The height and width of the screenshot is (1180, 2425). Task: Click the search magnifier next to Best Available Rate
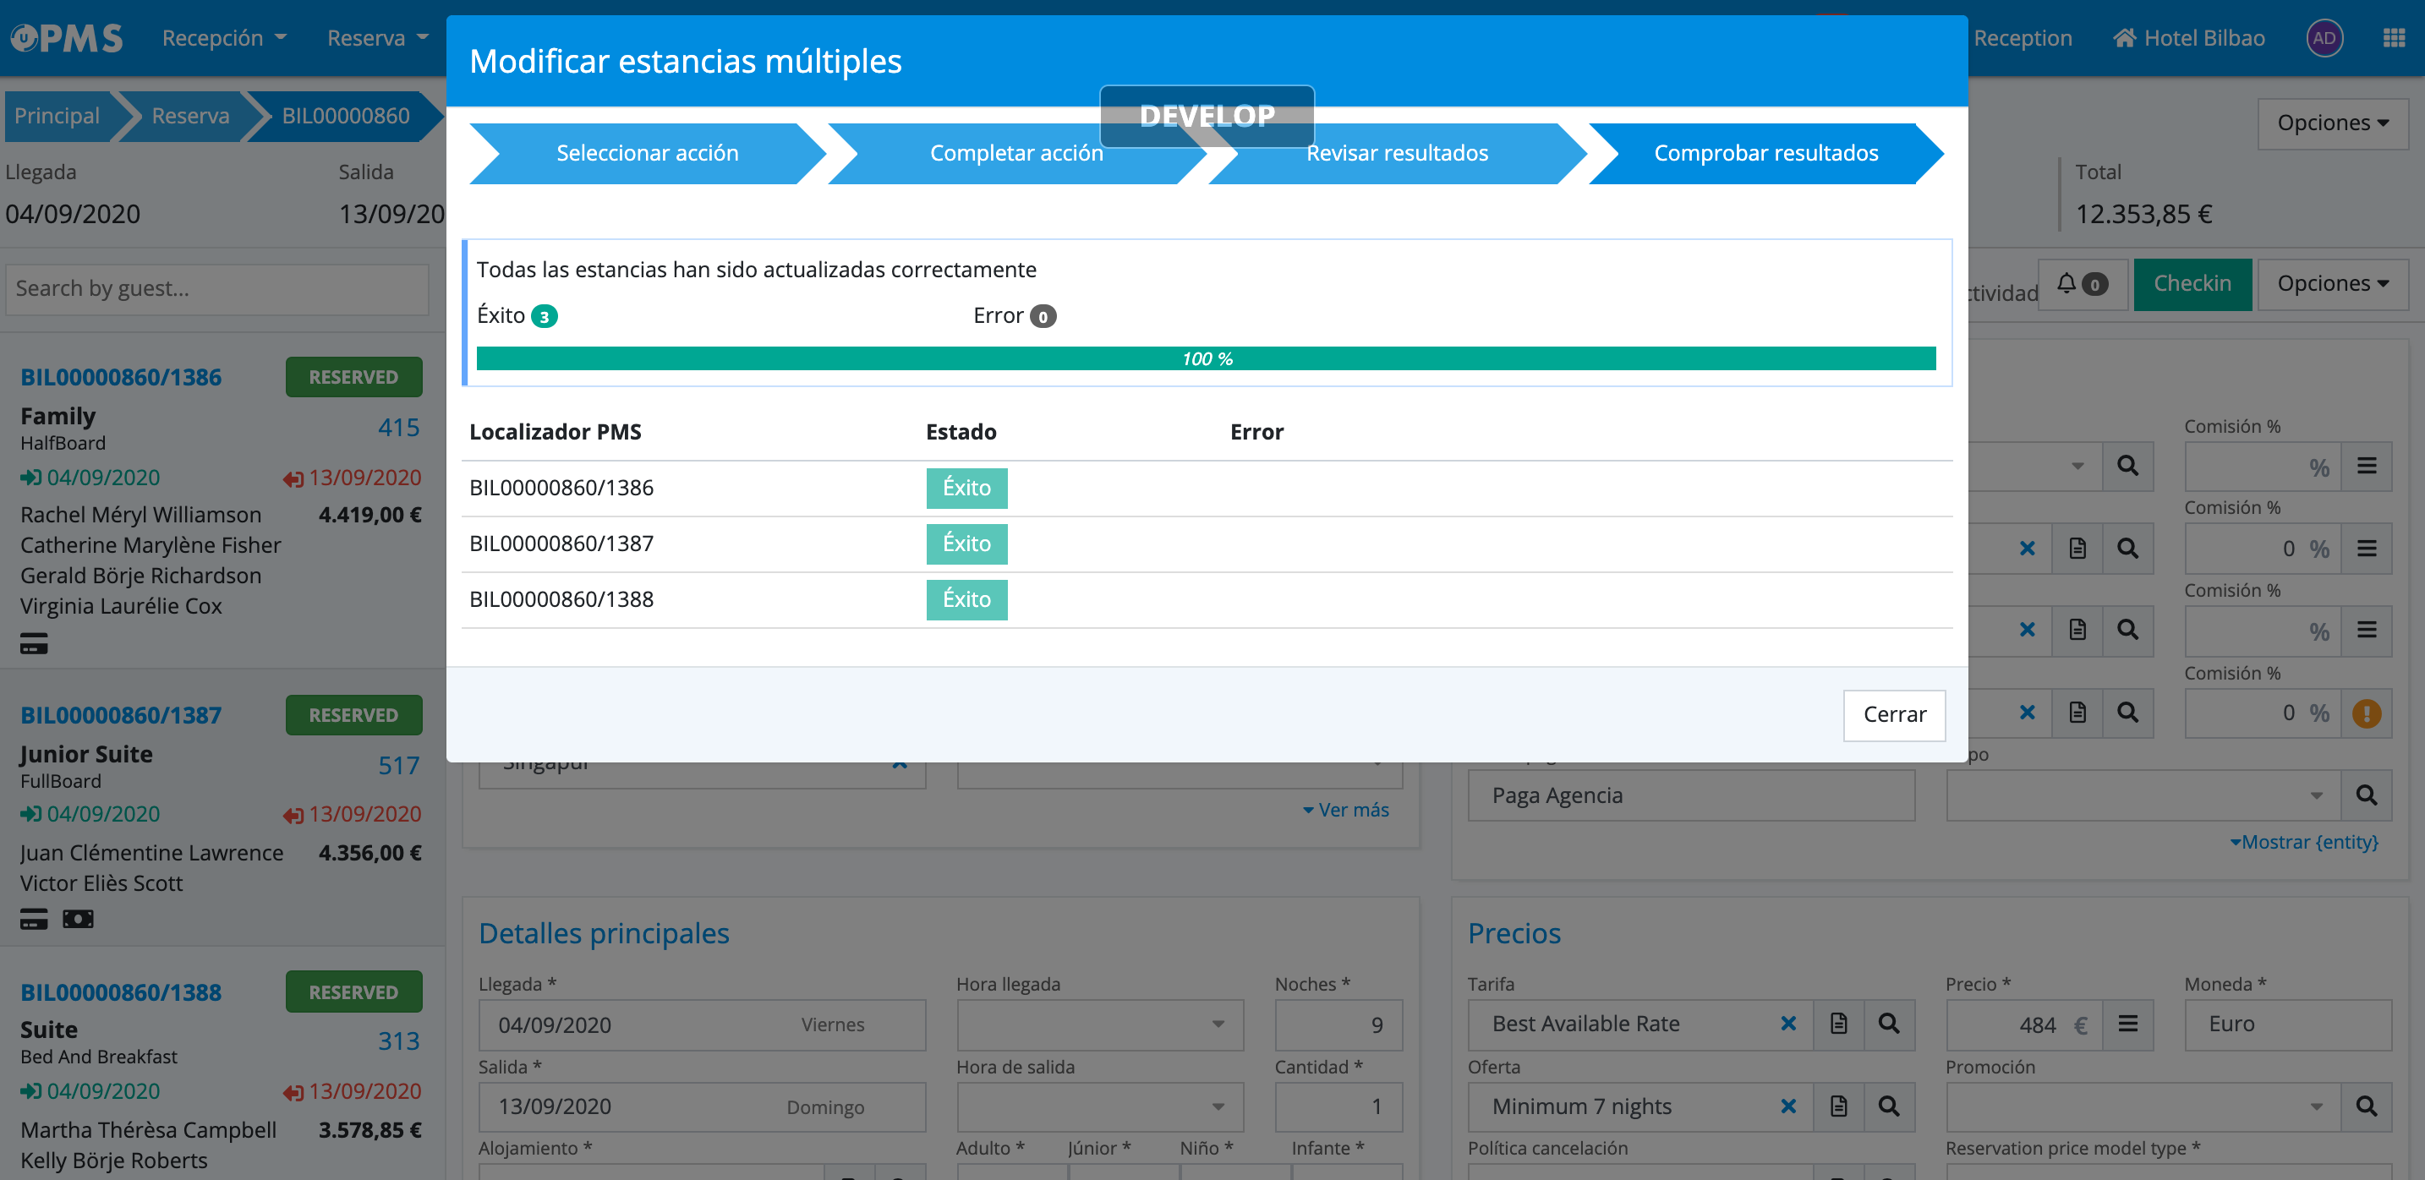tap(1888, 1024)
